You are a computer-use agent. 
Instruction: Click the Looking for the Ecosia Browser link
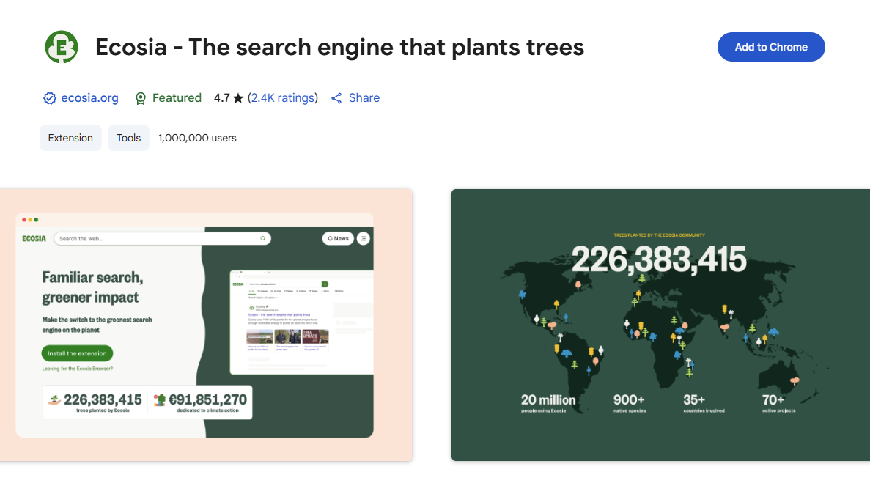click(x=78, y=369)
